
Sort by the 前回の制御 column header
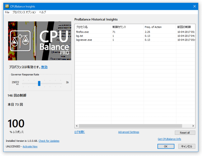click(x=186, y=27)
